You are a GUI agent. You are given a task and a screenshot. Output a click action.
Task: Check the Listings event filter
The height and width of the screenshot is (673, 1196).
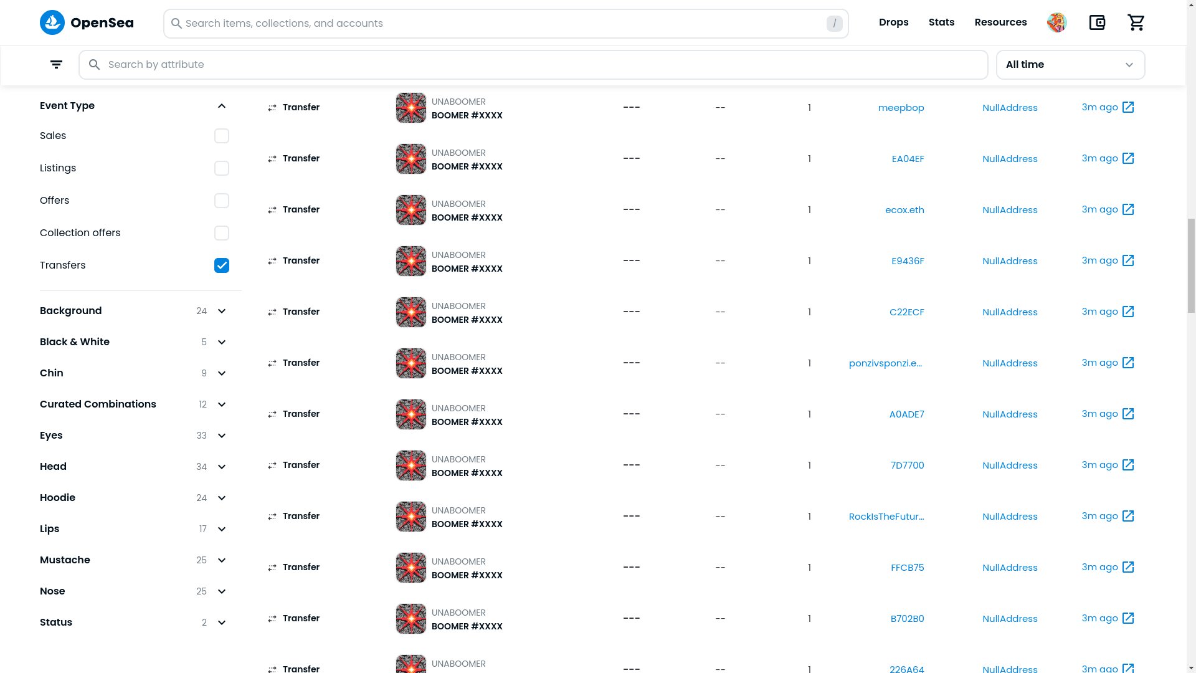point(222,168)
